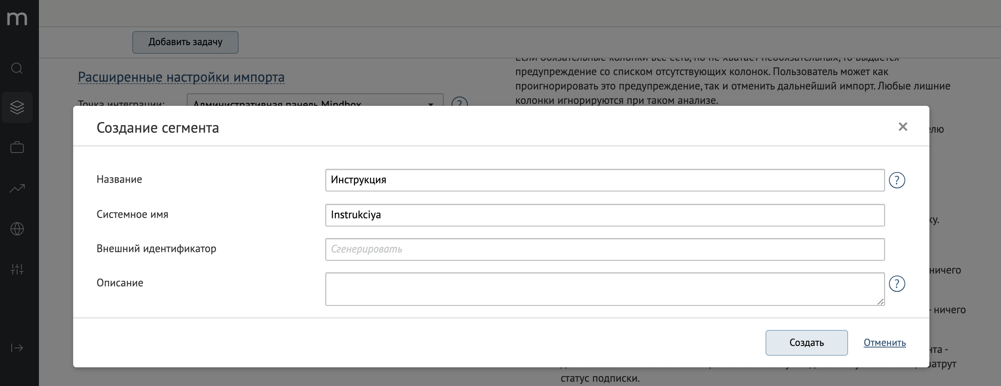The width and height of the screenshot is (1001, 386).
Task: Click the Название input field
Action: (x=605, y=180)
